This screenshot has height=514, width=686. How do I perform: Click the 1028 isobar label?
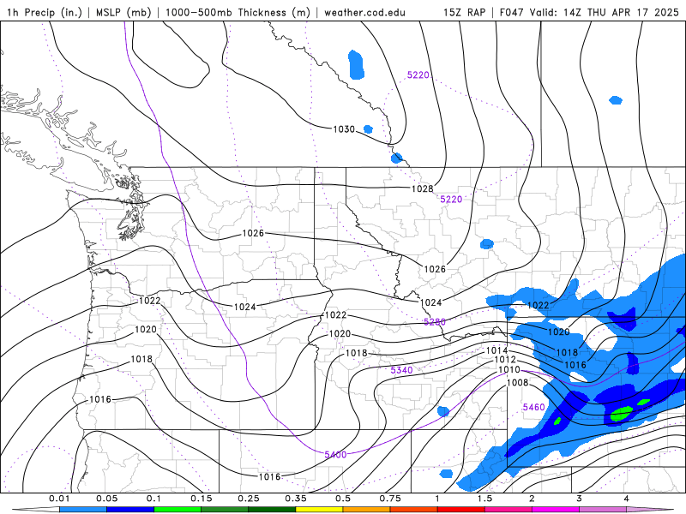[422, 188]
